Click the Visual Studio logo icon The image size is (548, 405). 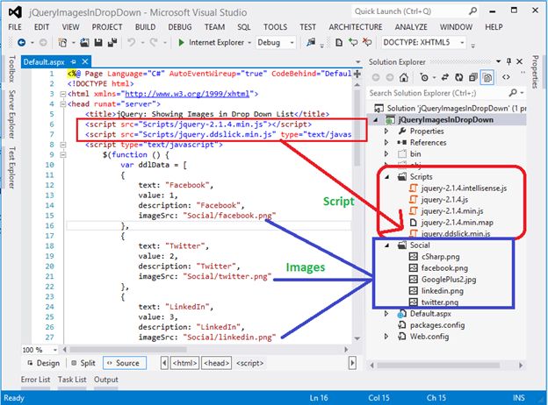(15, 12)
